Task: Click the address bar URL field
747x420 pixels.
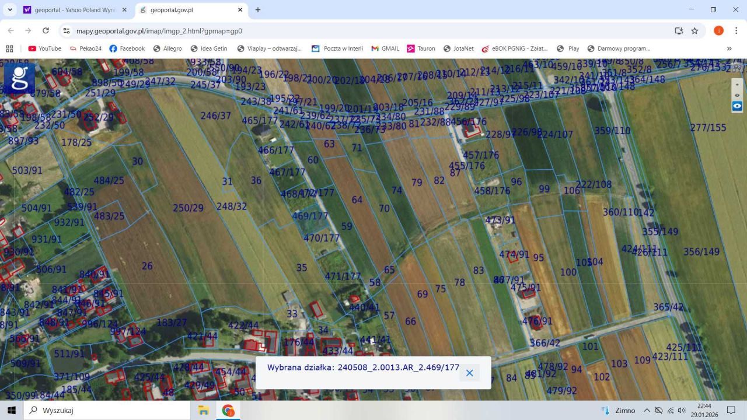Action: pyautogui.click(x=350, y=31)
